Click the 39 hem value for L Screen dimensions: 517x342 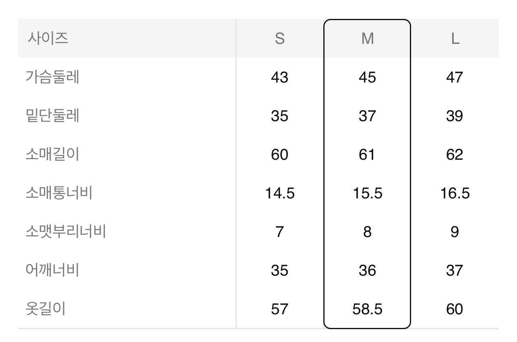pos(455,116)
